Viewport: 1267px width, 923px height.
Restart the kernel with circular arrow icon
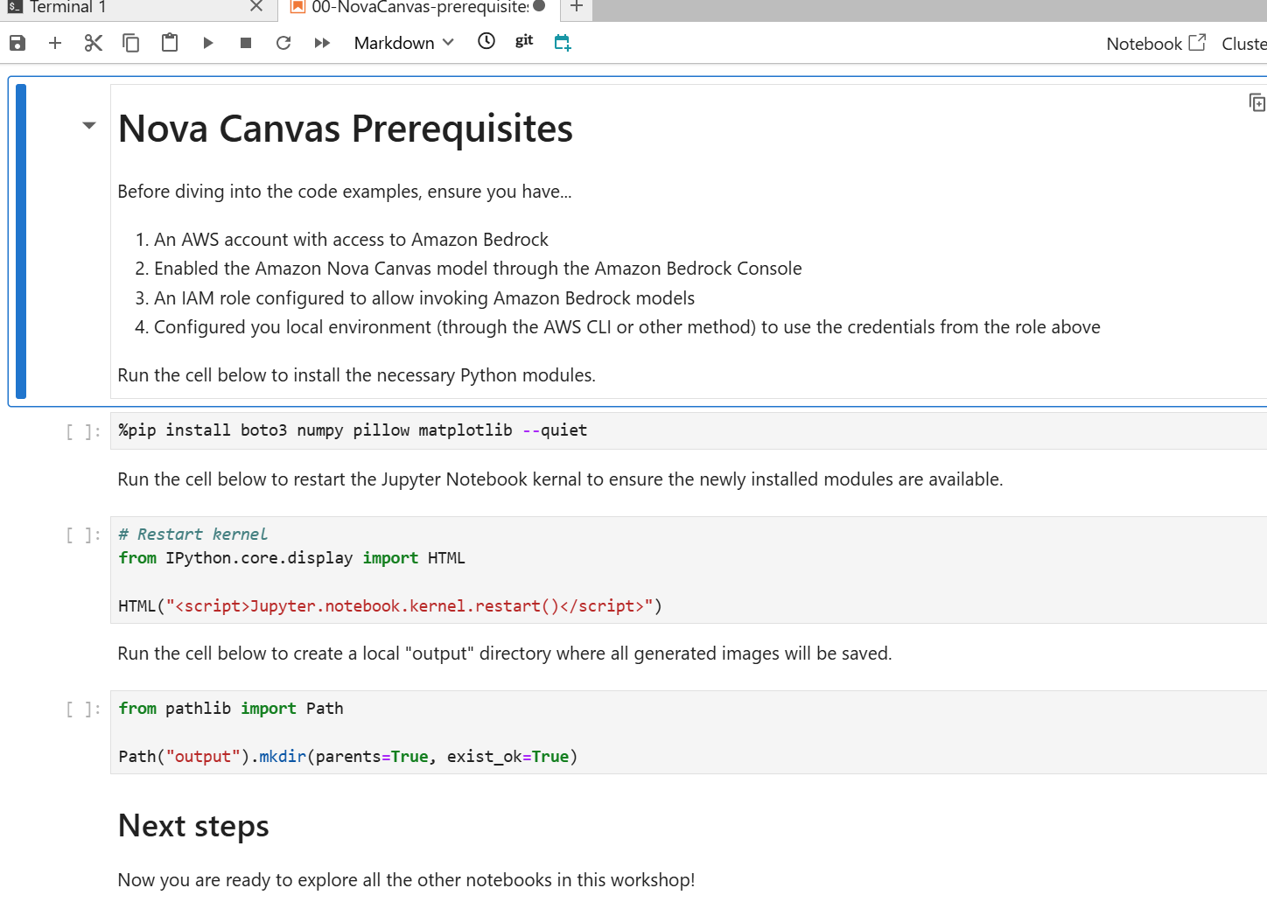283,43
